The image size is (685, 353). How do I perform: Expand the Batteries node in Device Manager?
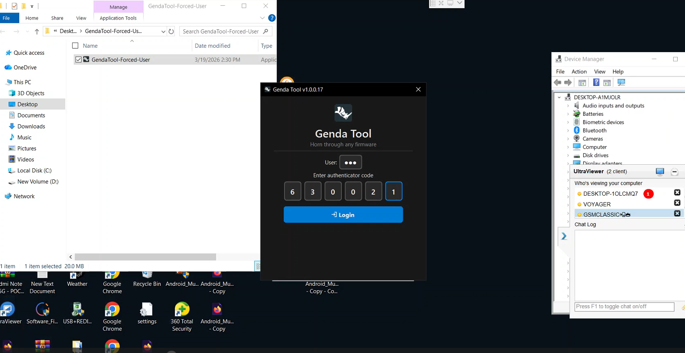tap(568, 114)
